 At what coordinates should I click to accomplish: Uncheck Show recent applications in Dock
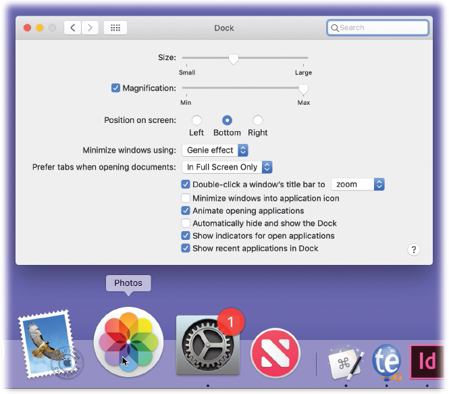(x=186, y=248)
